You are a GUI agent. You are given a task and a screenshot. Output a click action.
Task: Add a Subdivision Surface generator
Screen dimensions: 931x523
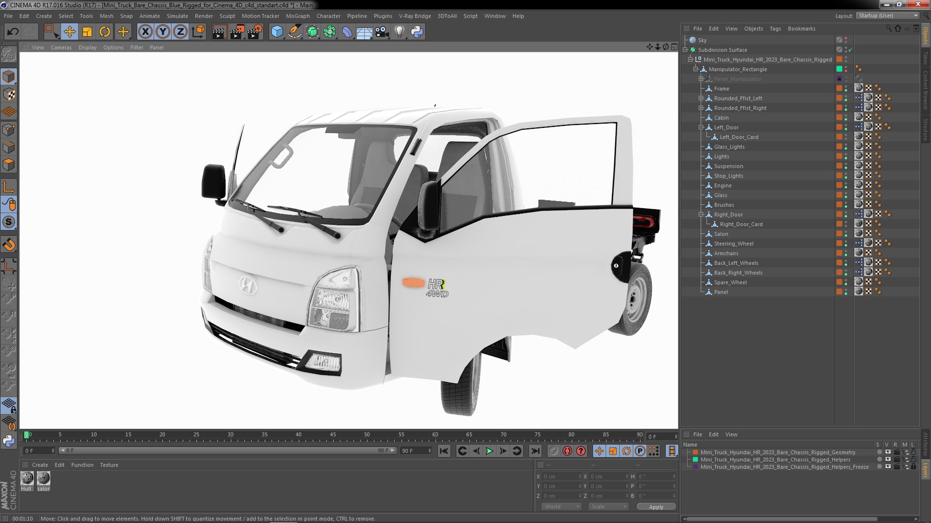click(312, 32)
